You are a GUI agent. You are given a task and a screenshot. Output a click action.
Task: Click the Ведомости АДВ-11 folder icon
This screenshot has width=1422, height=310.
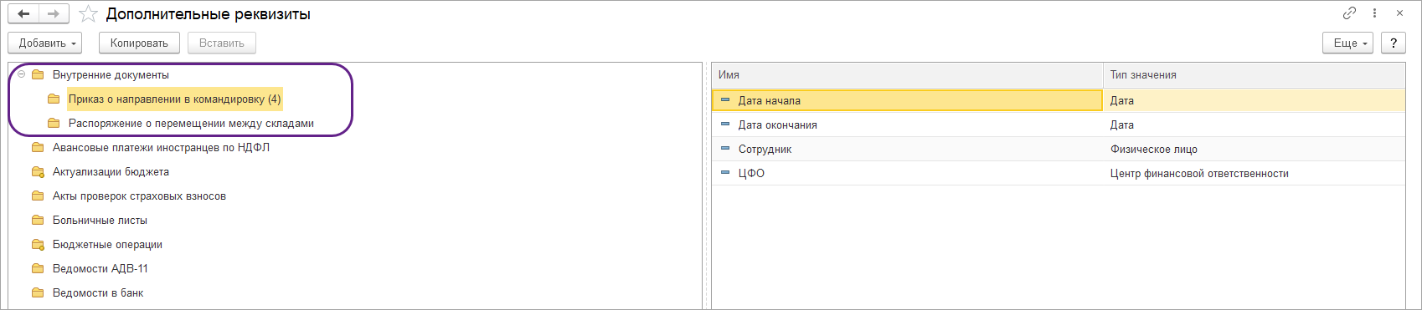pyautogui.click(x=38, y=268)
